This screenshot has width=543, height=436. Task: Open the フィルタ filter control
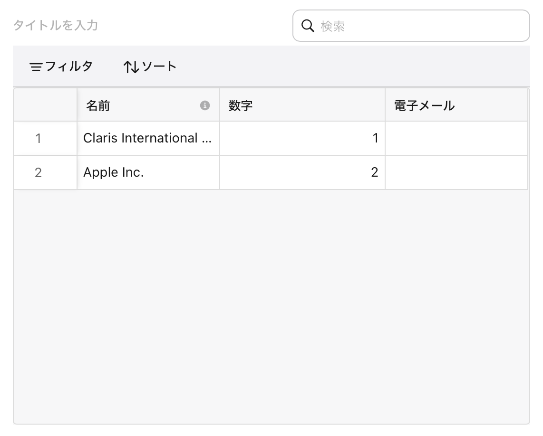[61, 66]
